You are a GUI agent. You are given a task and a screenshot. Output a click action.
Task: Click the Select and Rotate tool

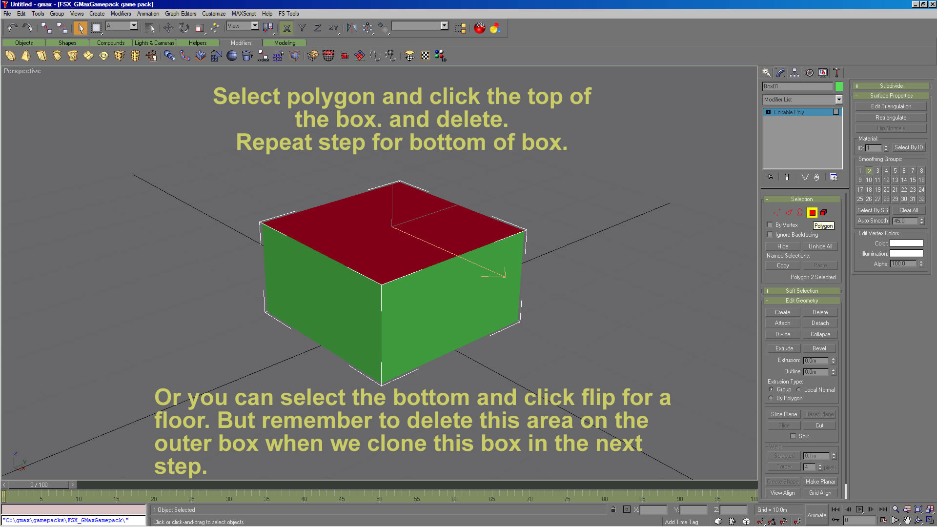coord(184,28)
